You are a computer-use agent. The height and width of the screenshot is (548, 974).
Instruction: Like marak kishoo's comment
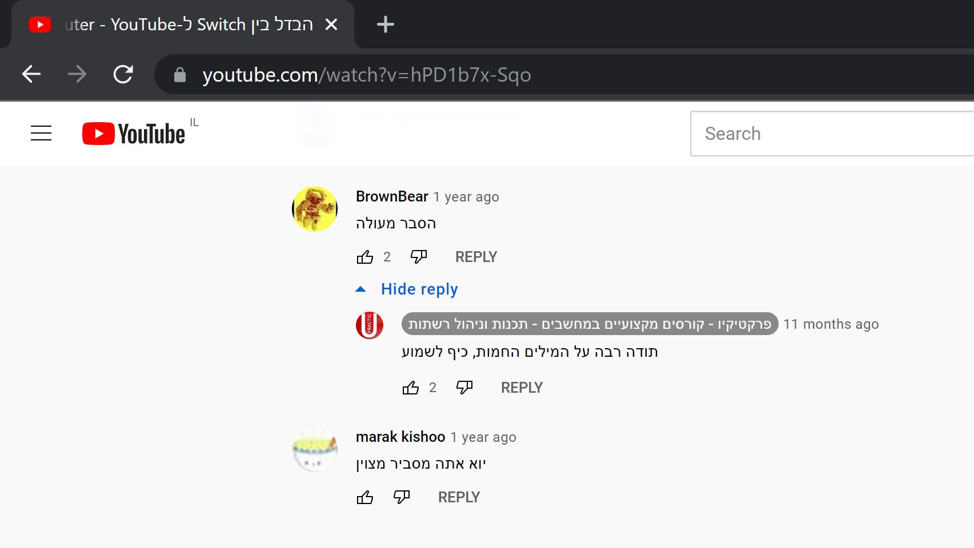pos(365,497)
